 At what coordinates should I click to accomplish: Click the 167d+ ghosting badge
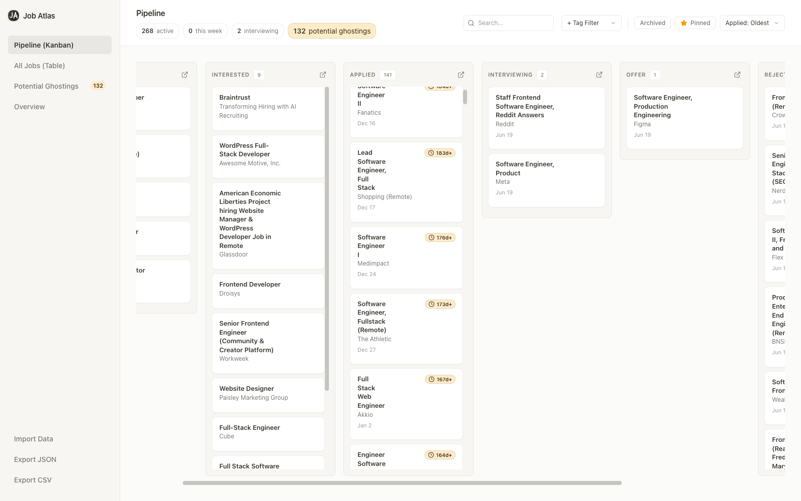point(440,379)
